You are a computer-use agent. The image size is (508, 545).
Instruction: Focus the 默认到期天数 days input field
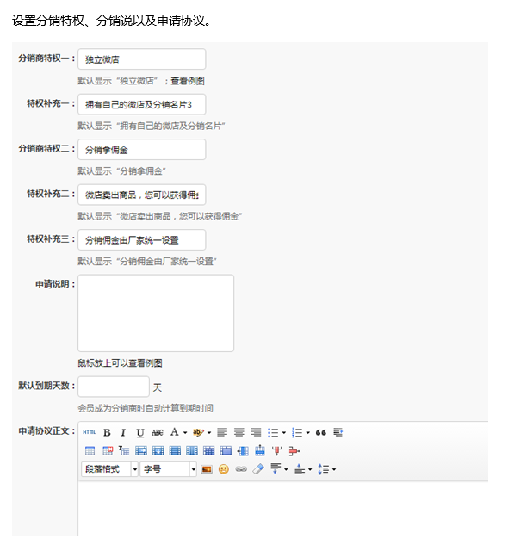114,387
